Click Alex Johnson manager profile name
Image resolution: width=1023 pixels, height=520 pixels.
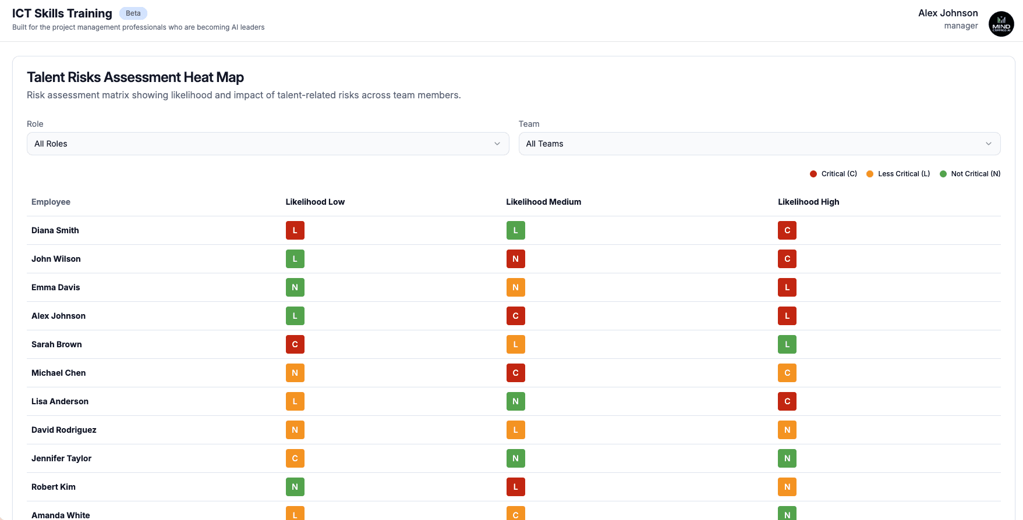tap(948, 13)
